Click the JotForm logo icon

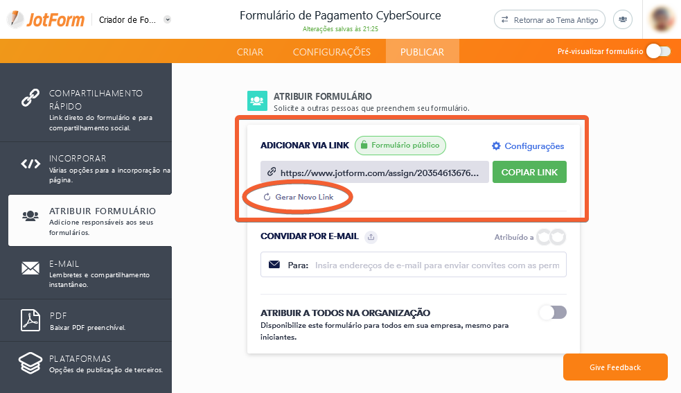(16, 19)
